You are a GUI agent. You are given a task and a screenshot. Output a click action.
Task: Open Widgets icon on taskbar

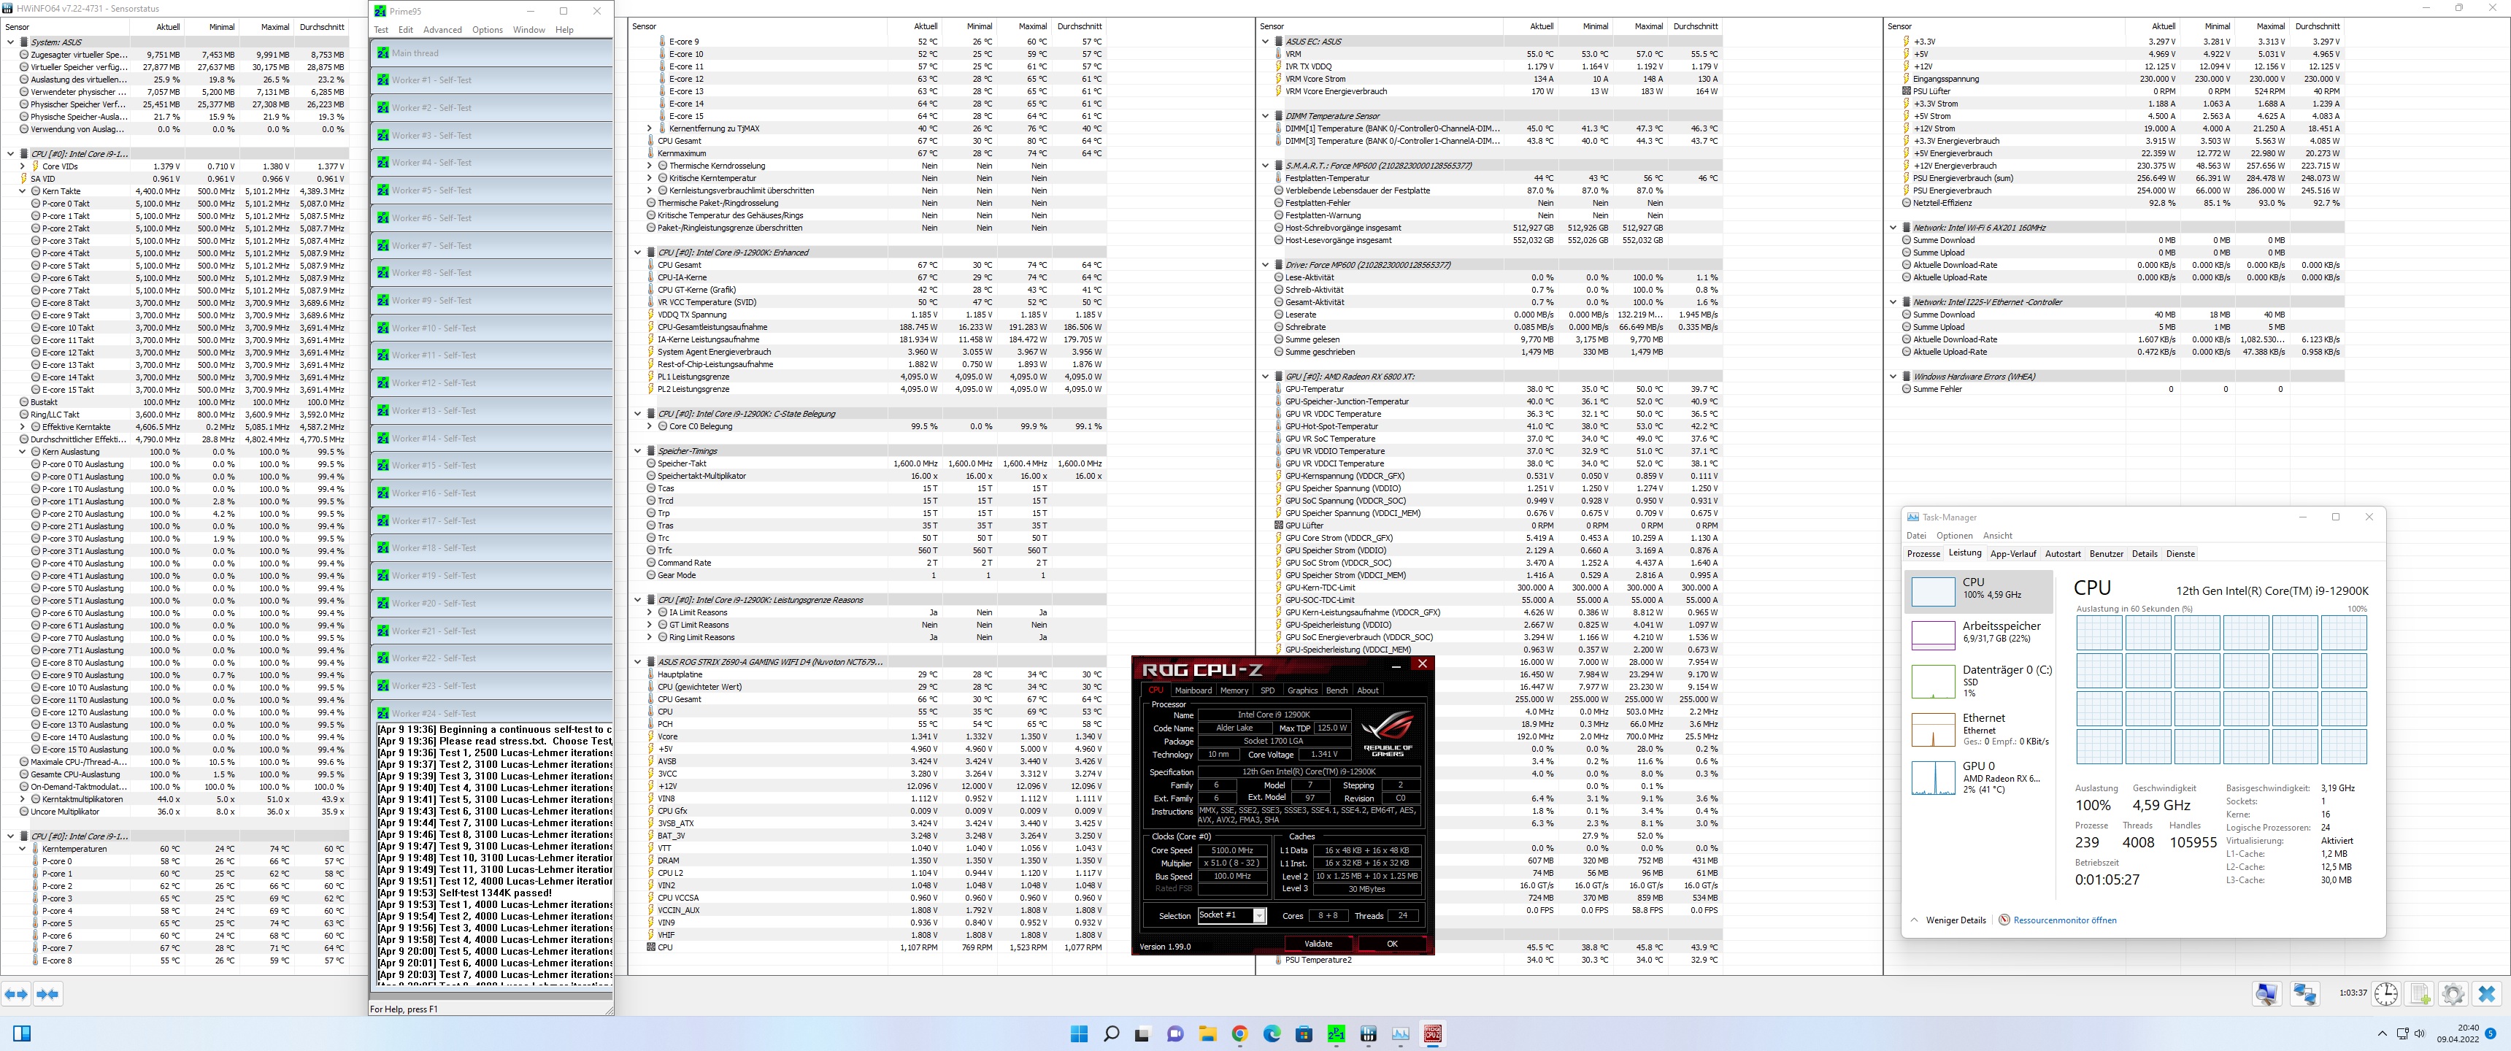tap(21, 1033)
